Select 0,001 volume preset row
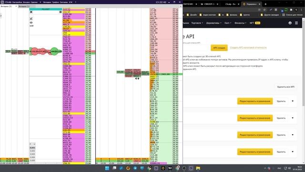This screenshot has height=172, width=305. tap(32, 148)
